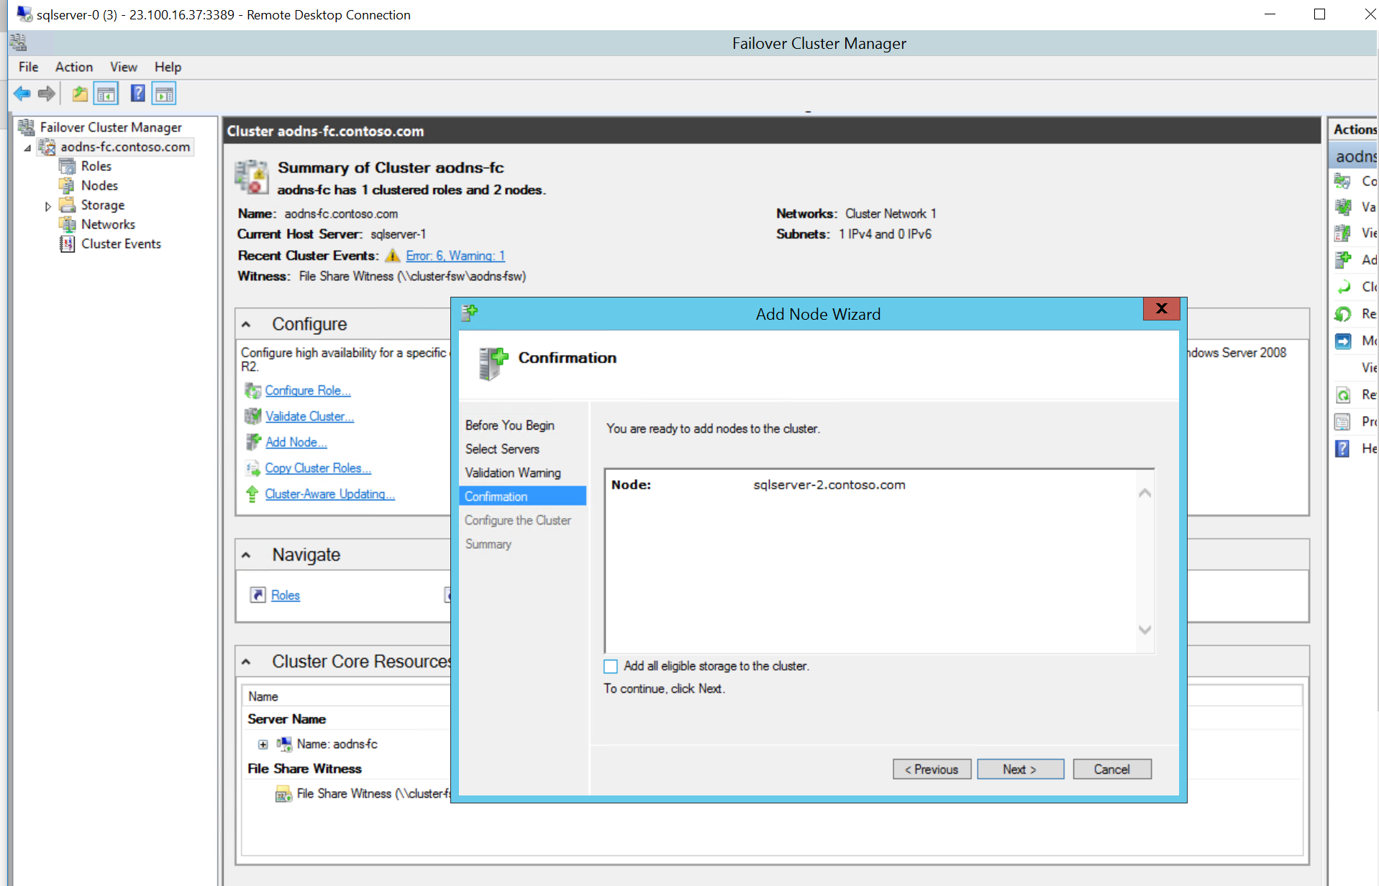1379x886 pixels.
Task: Click the Roles shortcut icon under Navigate
Action: (x=258, y=595)
